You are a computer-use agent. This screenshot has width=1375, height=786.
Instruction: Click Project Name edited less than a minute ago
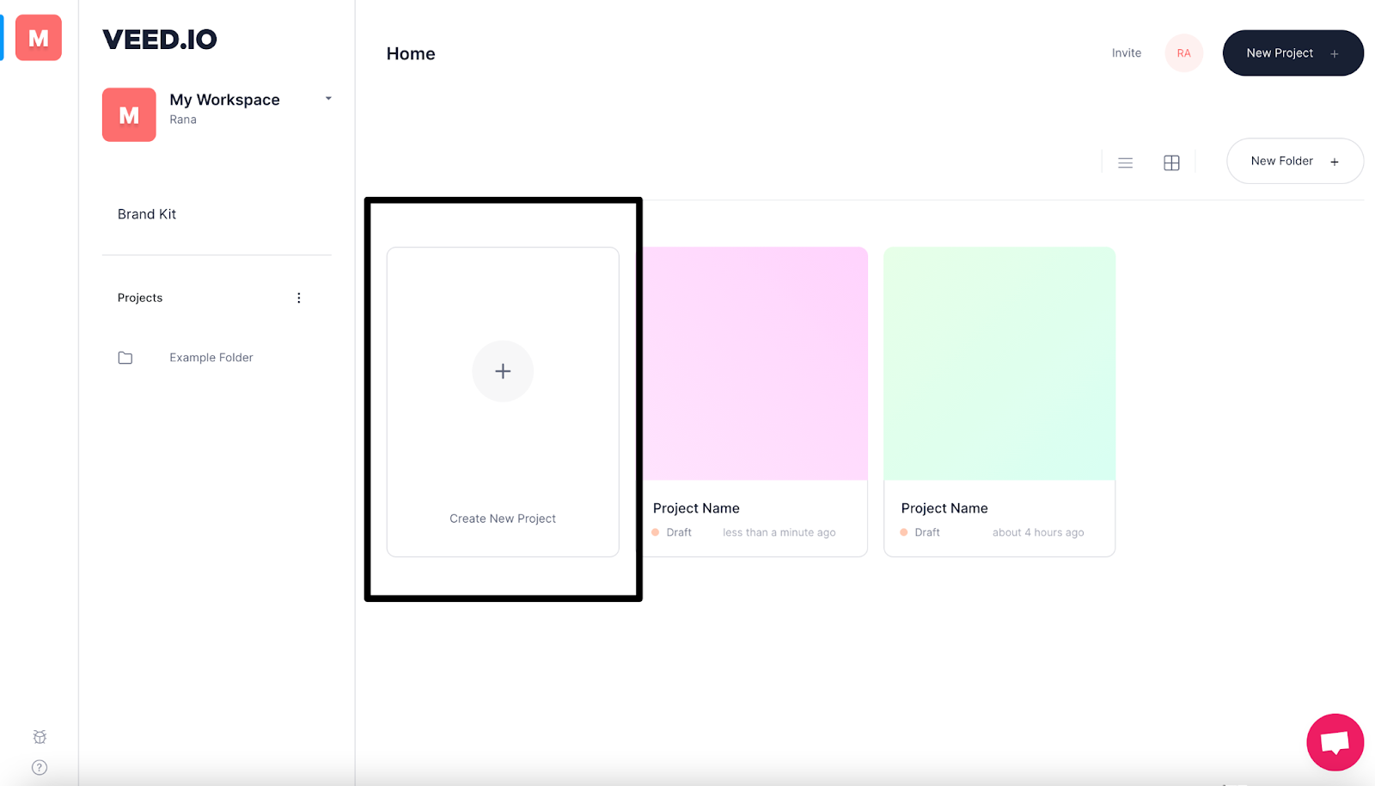[x=696, y=508]
